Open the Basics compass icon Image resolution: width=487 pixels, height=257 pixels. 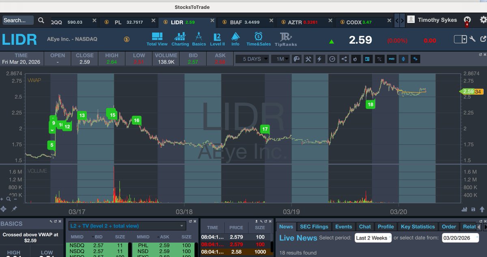(x=199, y=39)
